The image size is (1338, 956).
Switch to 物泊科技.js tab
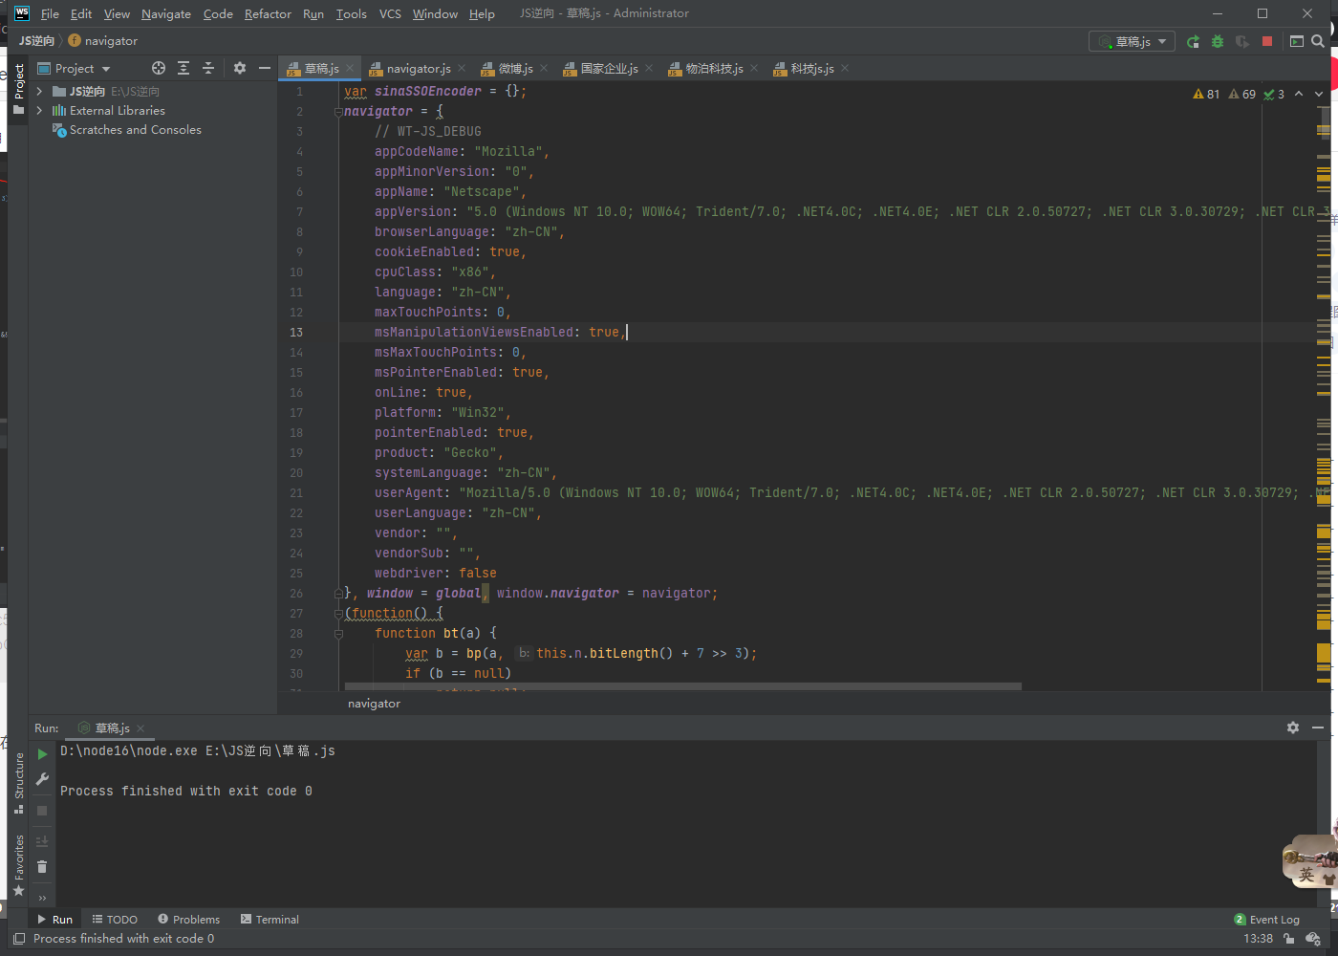coord(713,68)
